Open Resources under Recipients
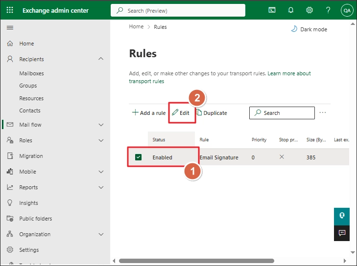357x266 pixels. pyautogui.click(x=31, y=98)
